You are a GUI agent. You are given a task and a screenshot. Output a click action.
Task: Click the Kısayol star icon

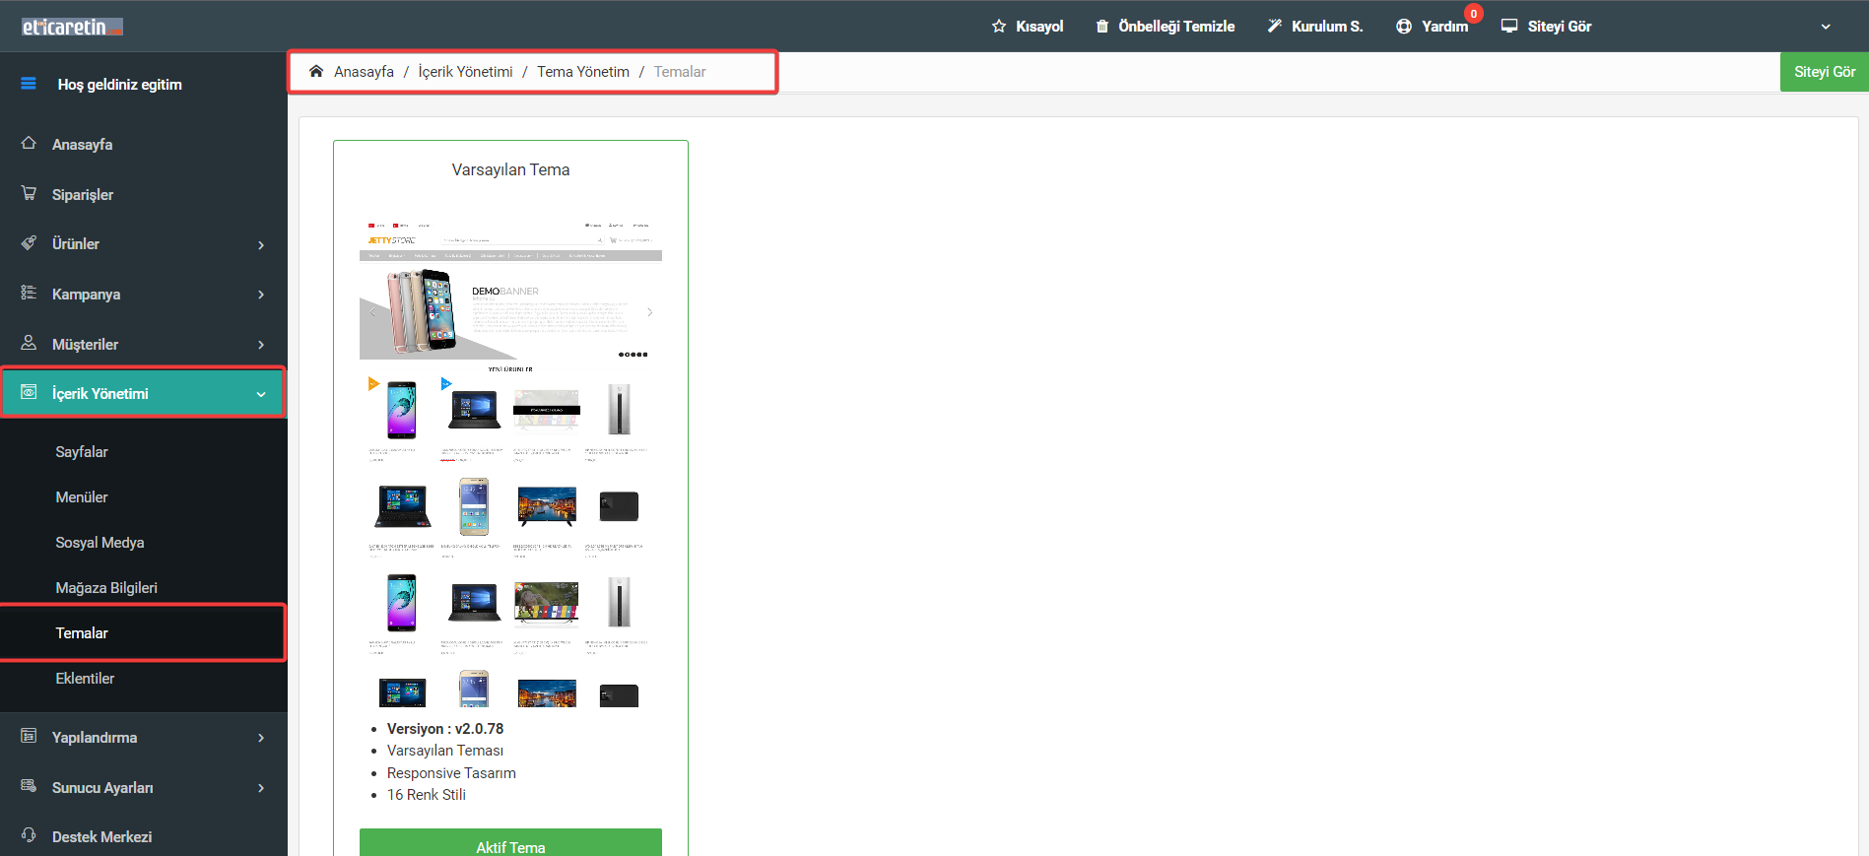pyautogui.click(x=999, y=27)
